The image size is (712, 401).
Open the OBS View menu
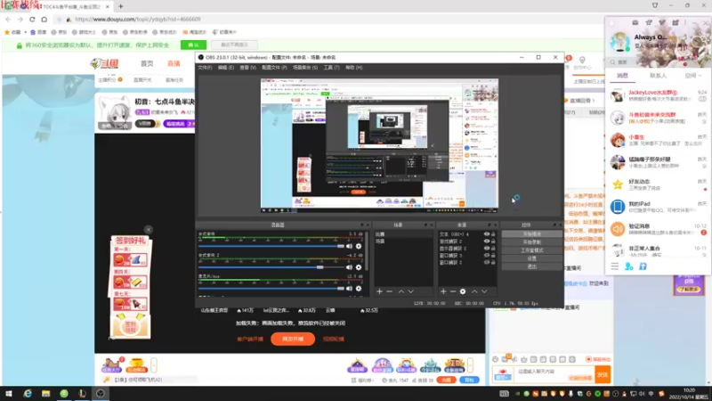(x=248, y=68)
